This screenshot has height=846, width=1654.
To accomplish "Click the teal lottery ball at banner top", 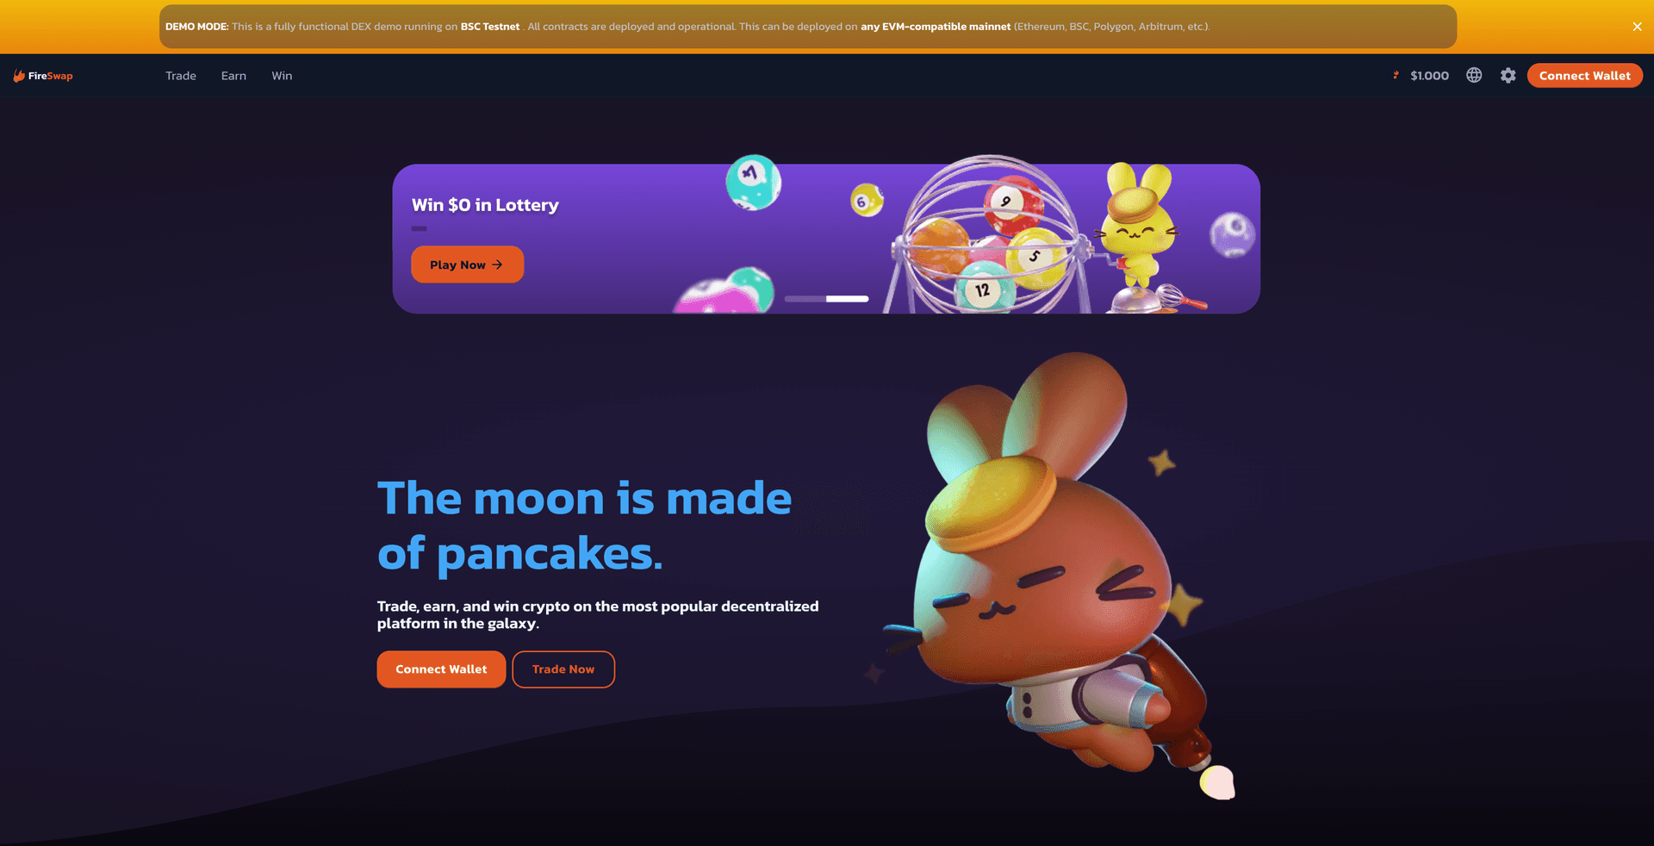I will click(753, 182).
